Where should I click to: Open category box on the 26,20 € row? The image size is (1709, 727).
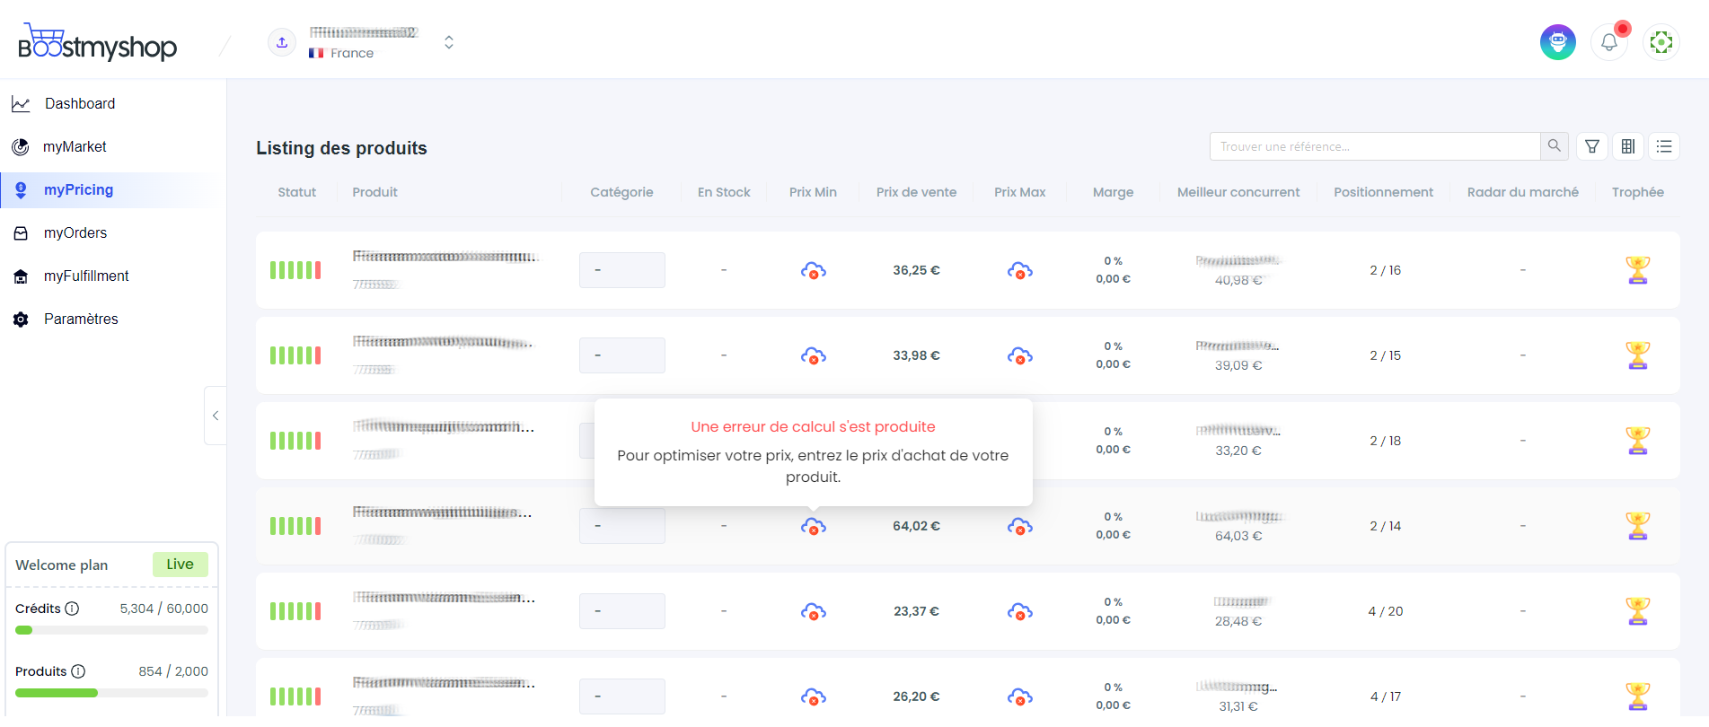point(622,696)
